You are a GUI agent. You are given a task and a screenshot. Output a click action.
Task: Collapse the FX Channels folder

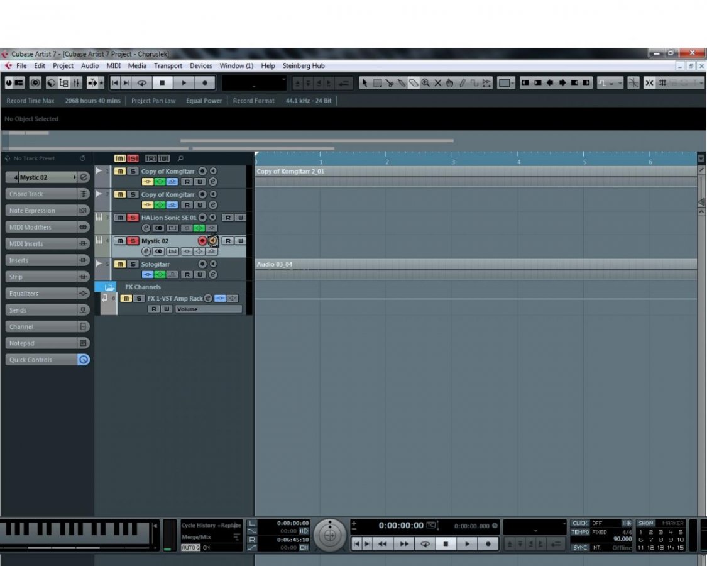pos(109,287)
